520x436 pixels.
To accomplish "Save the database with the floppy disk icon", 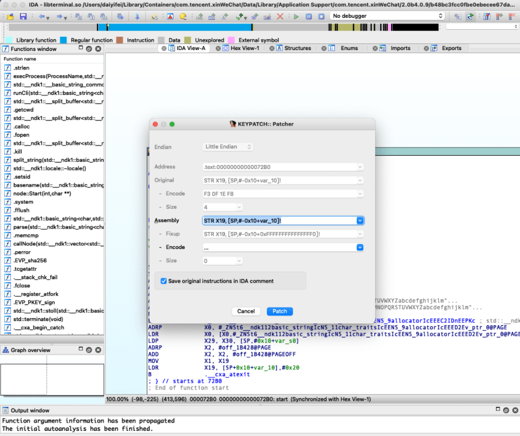I will point(23,16).
